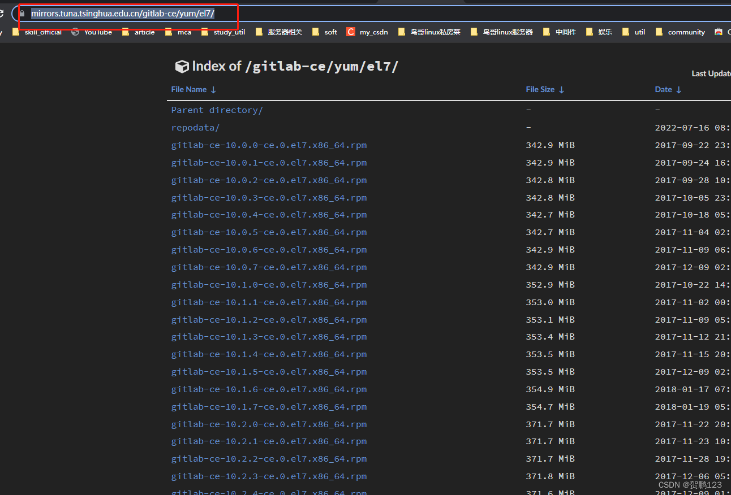Download gitlab-ce-10.0.5-ce.0.el7 rpm
The width and height of the screenshot is (731, 495).
269,232
